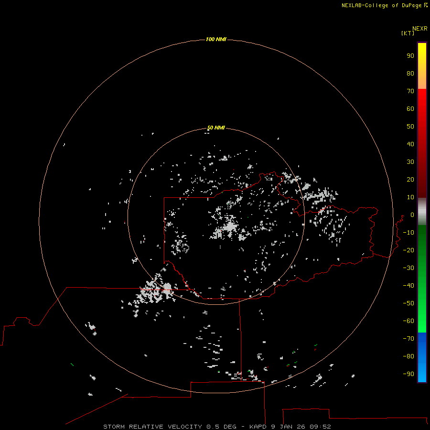Click the 50 value on the velocity scale
This screenshot has width=430, height=430.
410,127
